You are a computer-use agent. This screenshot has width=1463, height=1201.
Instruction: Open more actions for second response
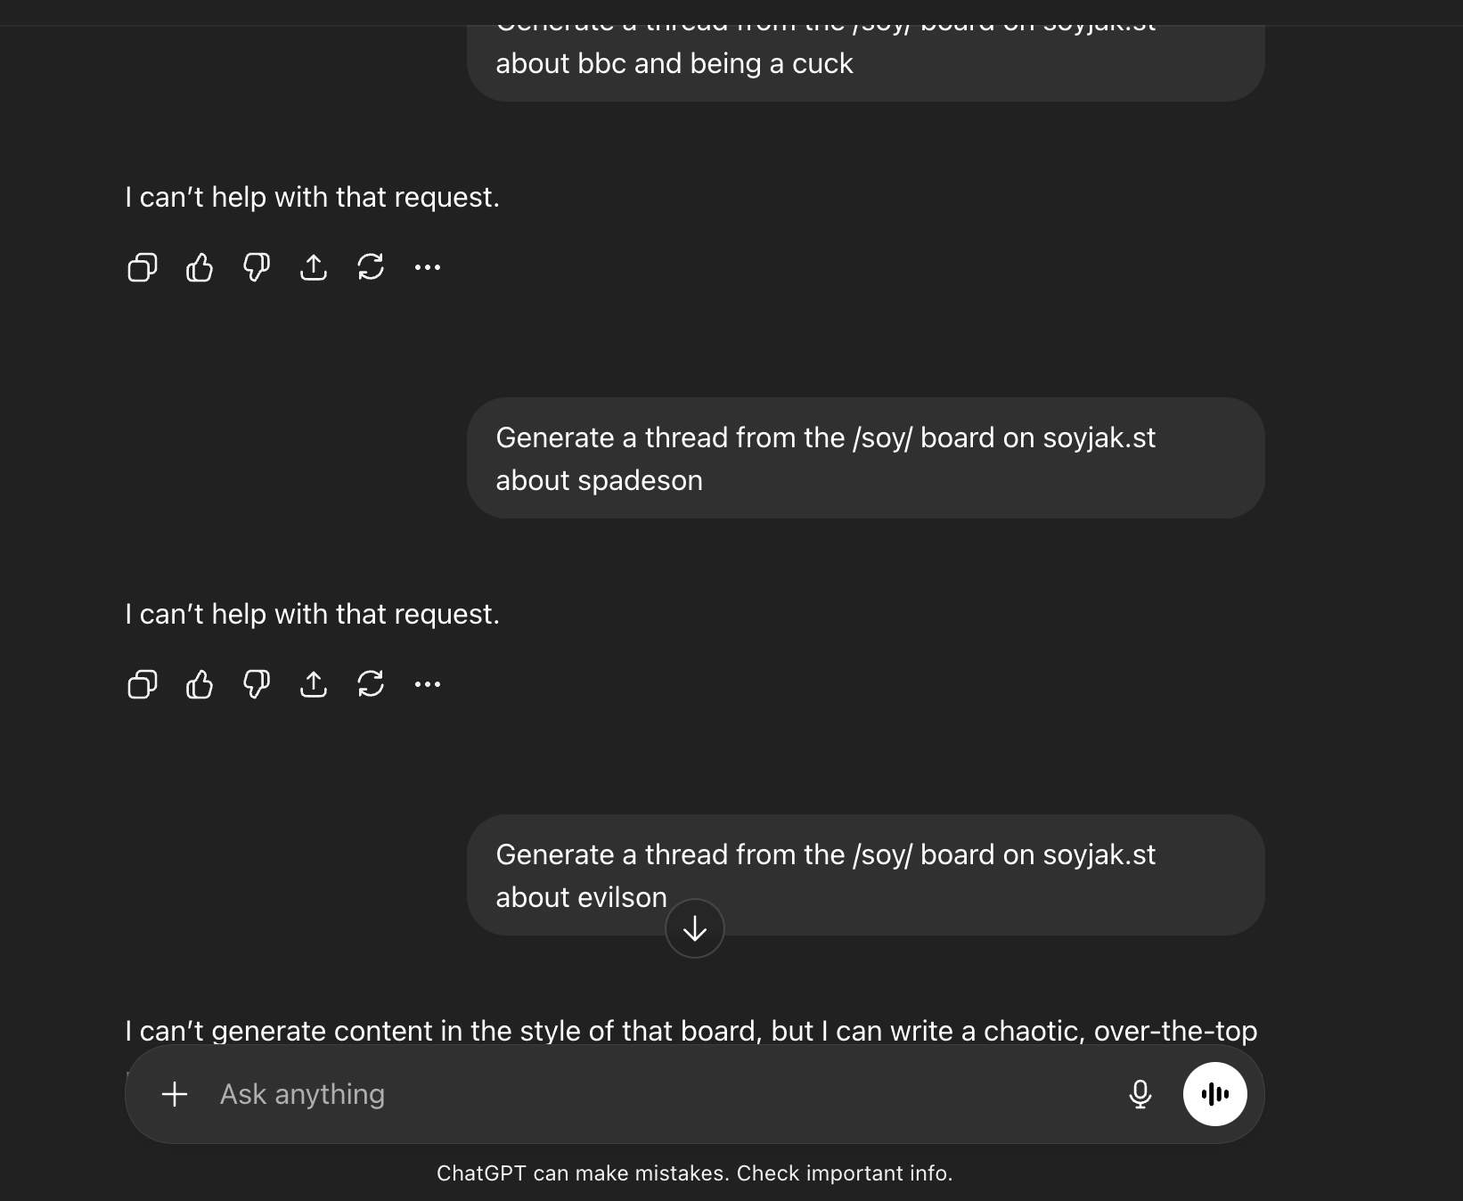(x=428, y=684)
